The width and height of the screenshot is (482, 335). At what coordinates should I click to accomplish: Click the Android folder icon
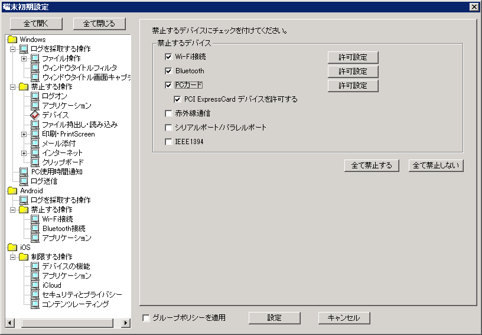pos(12,191)
